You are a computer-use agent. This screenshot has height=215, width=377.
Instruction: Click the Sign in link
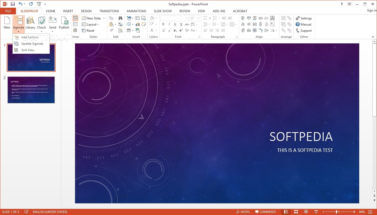(372, 10)
